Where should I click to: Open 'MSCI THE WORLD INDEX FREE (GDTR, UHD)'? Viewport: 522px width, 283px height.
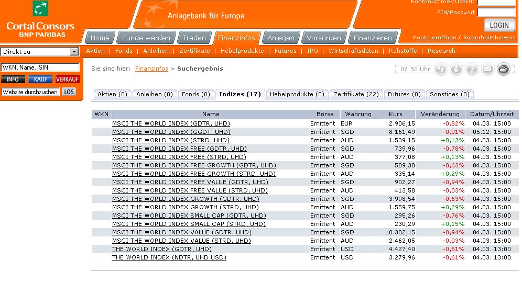coord(179,149)
